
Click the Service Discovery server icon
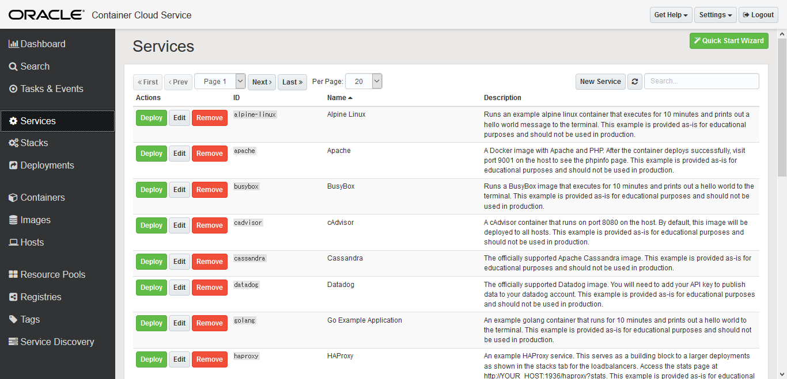[13, 342]
